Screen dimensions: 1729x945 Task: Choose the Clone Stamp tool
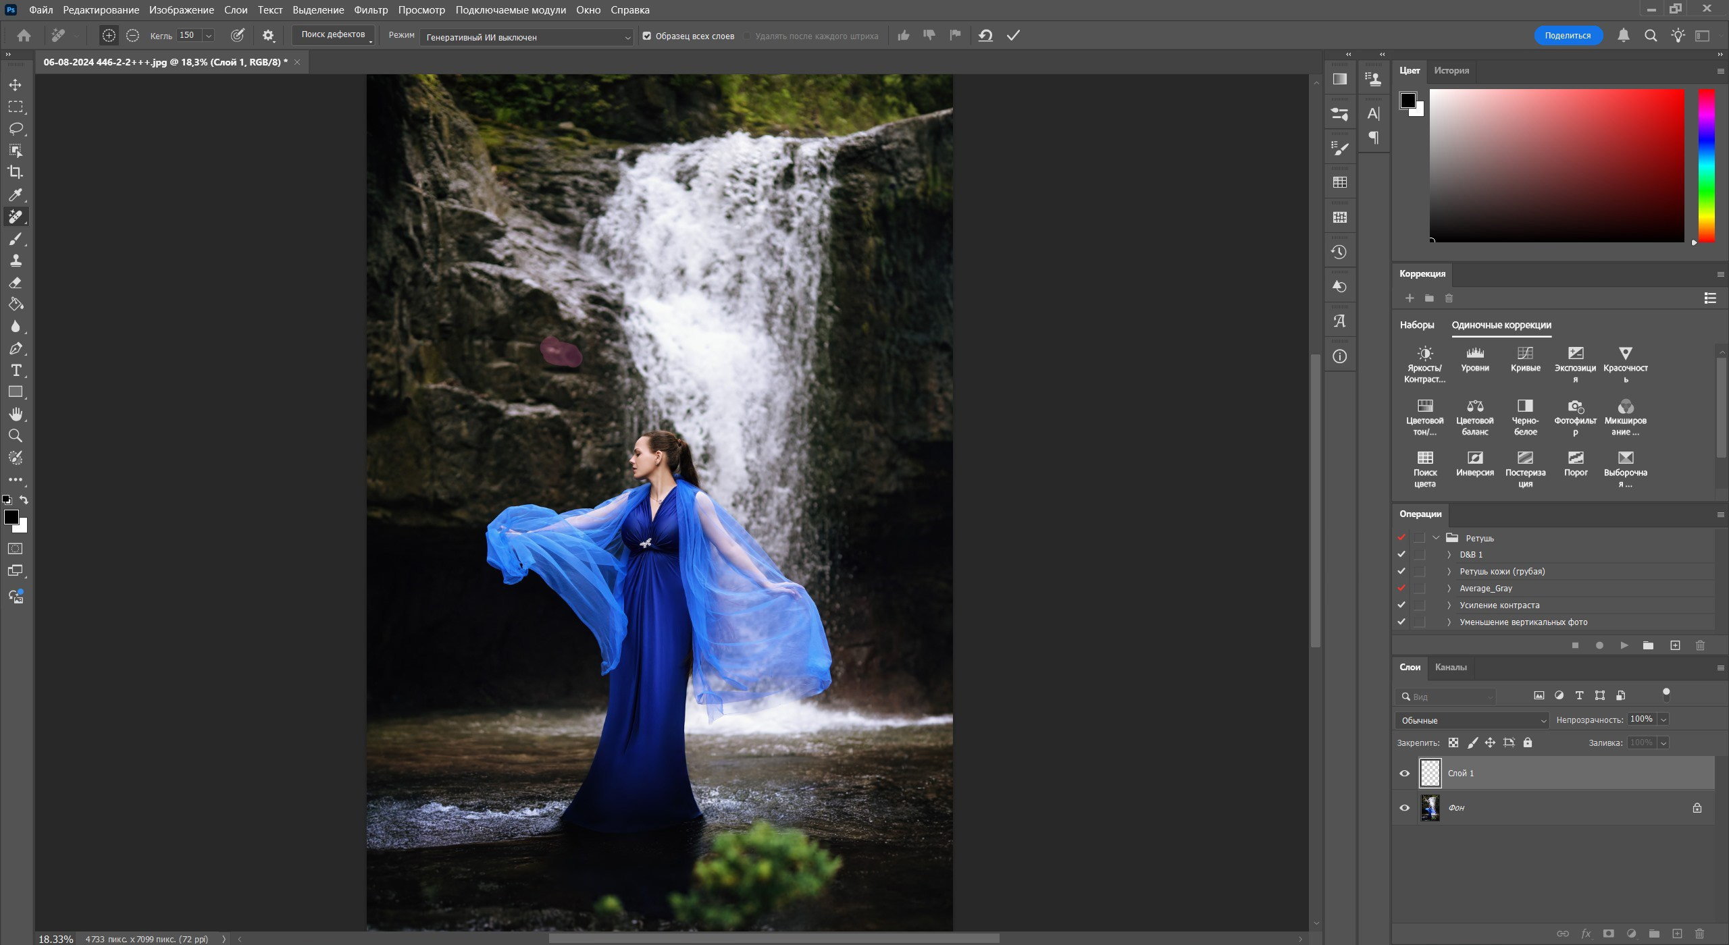click(x=15, y=261)
